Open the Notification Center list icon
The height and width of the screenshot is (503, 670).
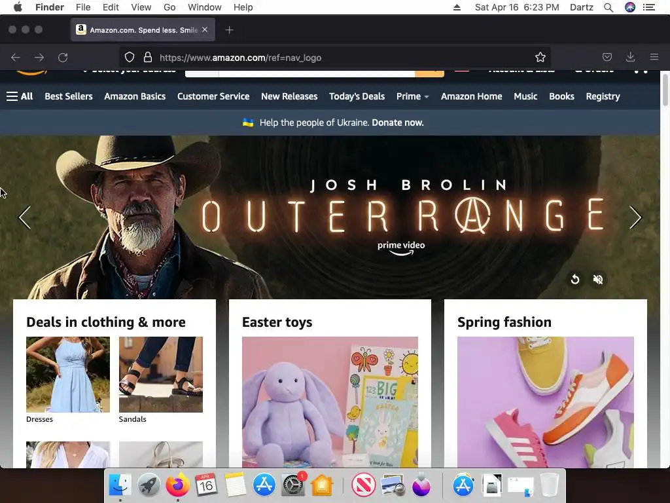[x=649, y=7]
